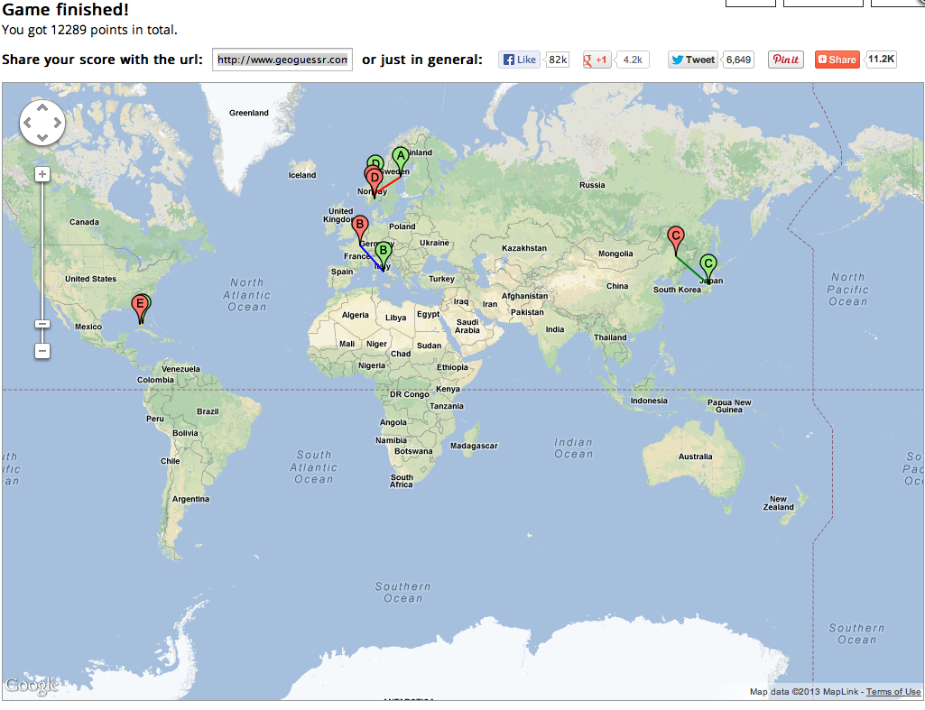Click the Facebook Like button
The image size is (925, 710).
[519, 60]
